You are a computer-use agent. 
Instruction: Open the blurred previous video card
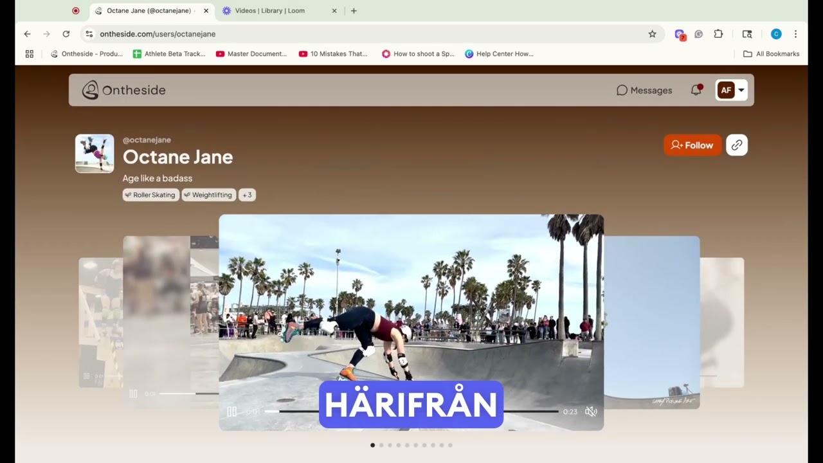[170, 322]
